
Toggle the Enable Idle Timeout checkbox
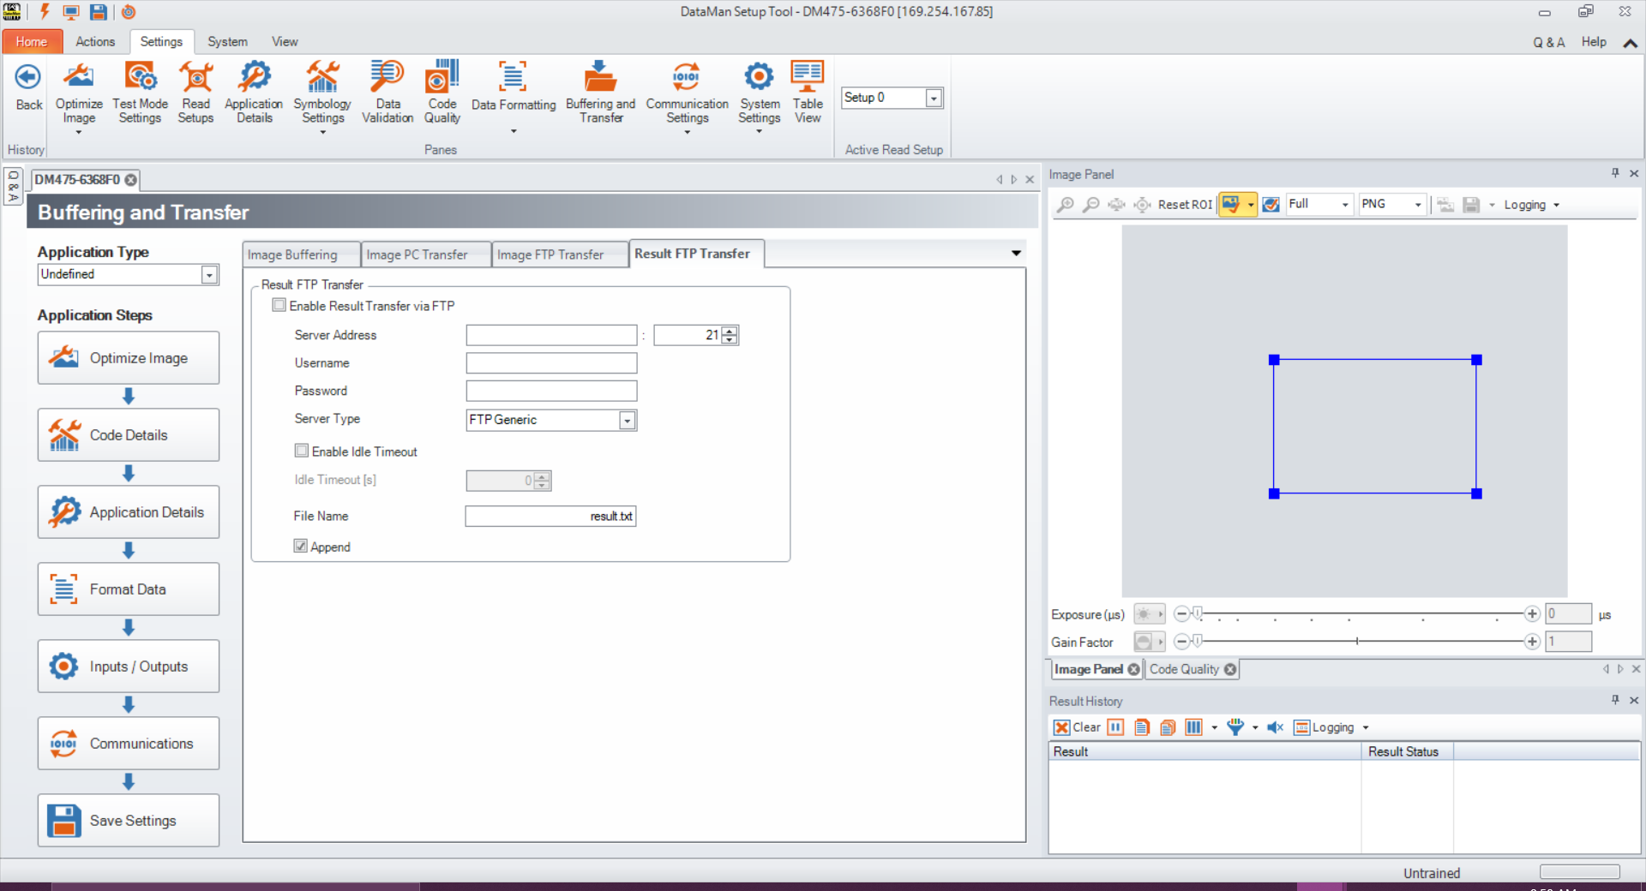[302, 451]
